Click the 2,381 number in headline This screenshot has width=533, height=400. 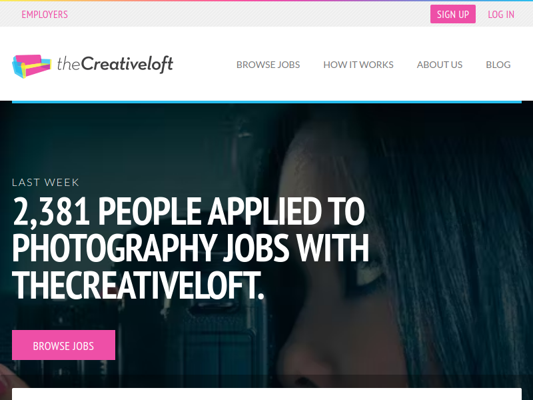pos(51,211)
